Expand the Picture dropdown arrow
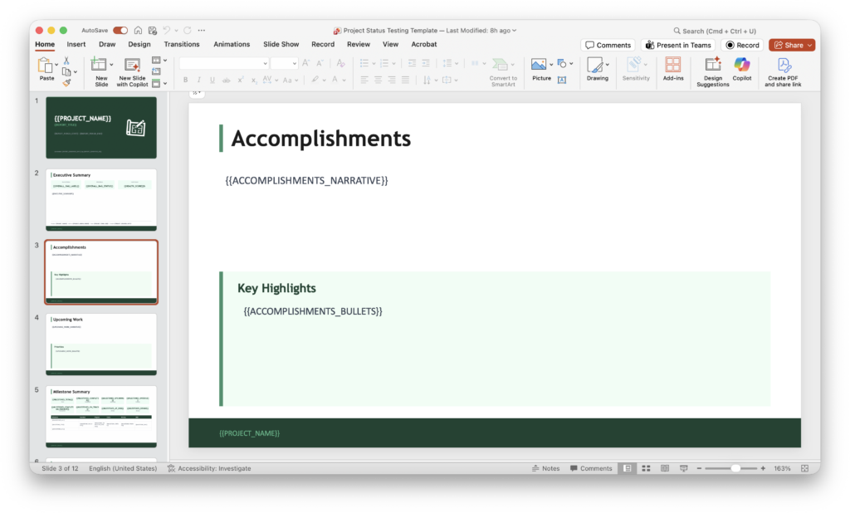The height and width of the screenshot is (513, 850). tap(551, 64)
